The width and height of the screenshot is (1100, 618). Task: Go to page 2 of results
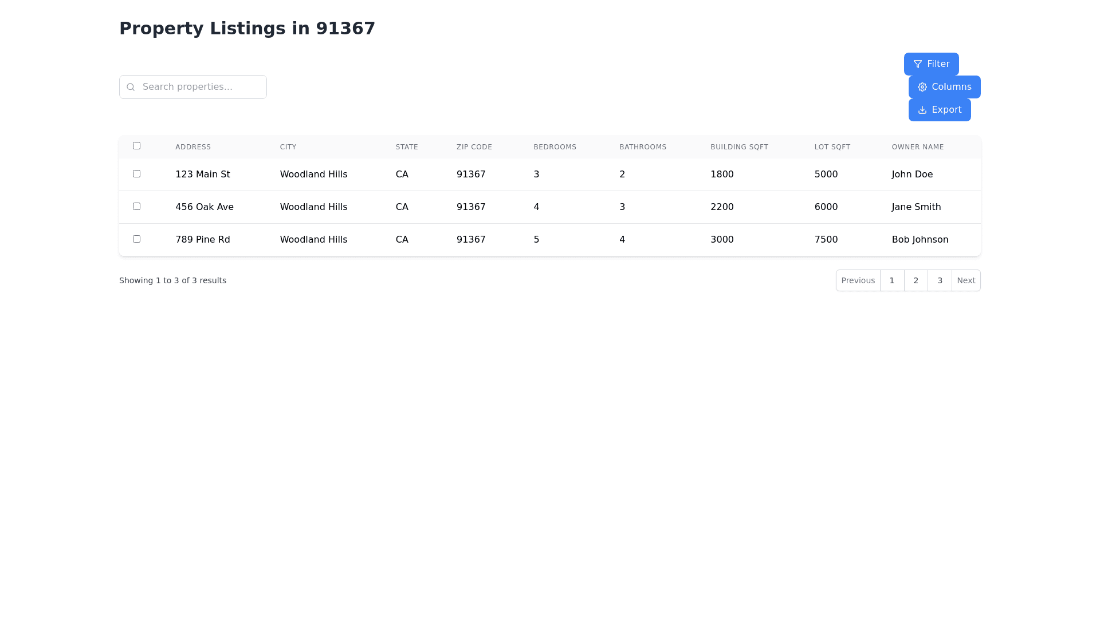click(916, 280)
